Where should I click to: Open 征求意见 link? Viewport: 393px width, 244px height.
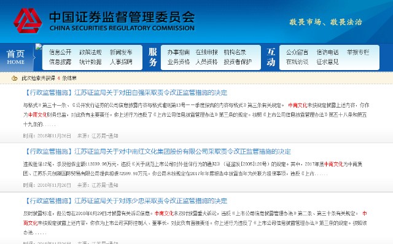(327, 61)
